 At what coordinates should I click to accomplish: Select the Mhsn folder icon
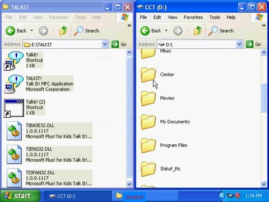coord(148,54)
